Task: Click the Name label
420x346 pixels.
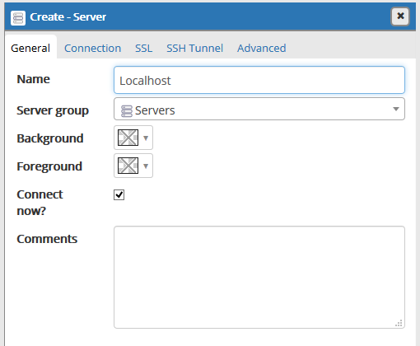Action: tap(33, 79)
